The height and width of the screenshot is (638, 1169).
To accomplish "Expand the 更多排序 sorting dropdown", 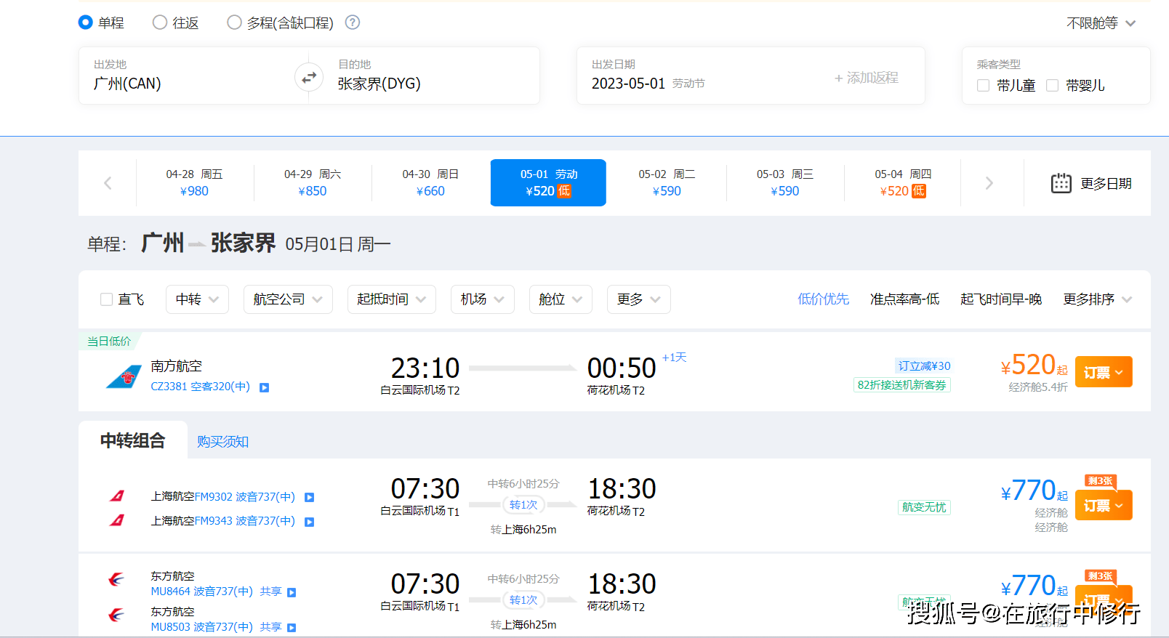I will click(x=1097, y=299).
